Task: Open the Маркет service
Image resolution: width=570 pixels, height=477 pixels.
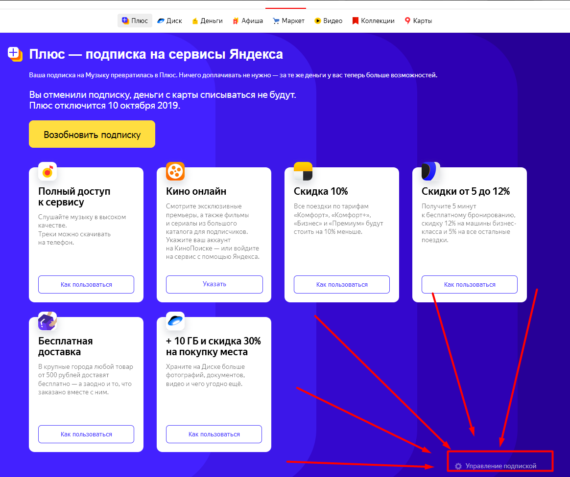Action: pyautogui.click(x=288, y=21)
